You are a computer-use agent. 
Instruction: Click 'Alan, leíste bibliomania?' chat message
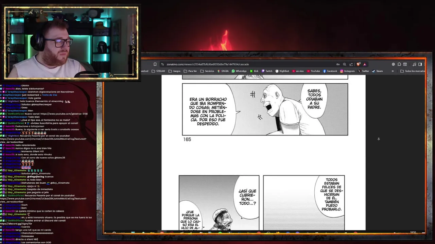(x=30, y=89)
